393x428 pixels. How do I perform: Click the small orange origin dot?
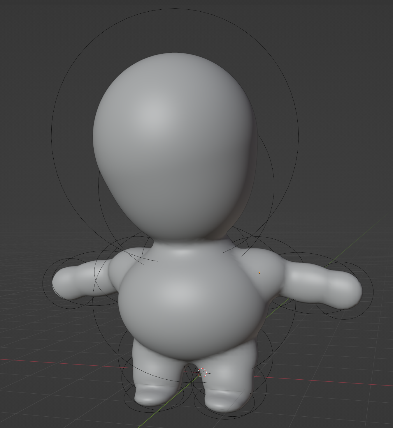259,273
